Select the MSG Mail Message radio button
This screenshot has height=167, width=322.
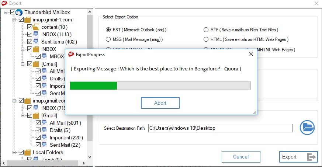click(x=108, y=39)
